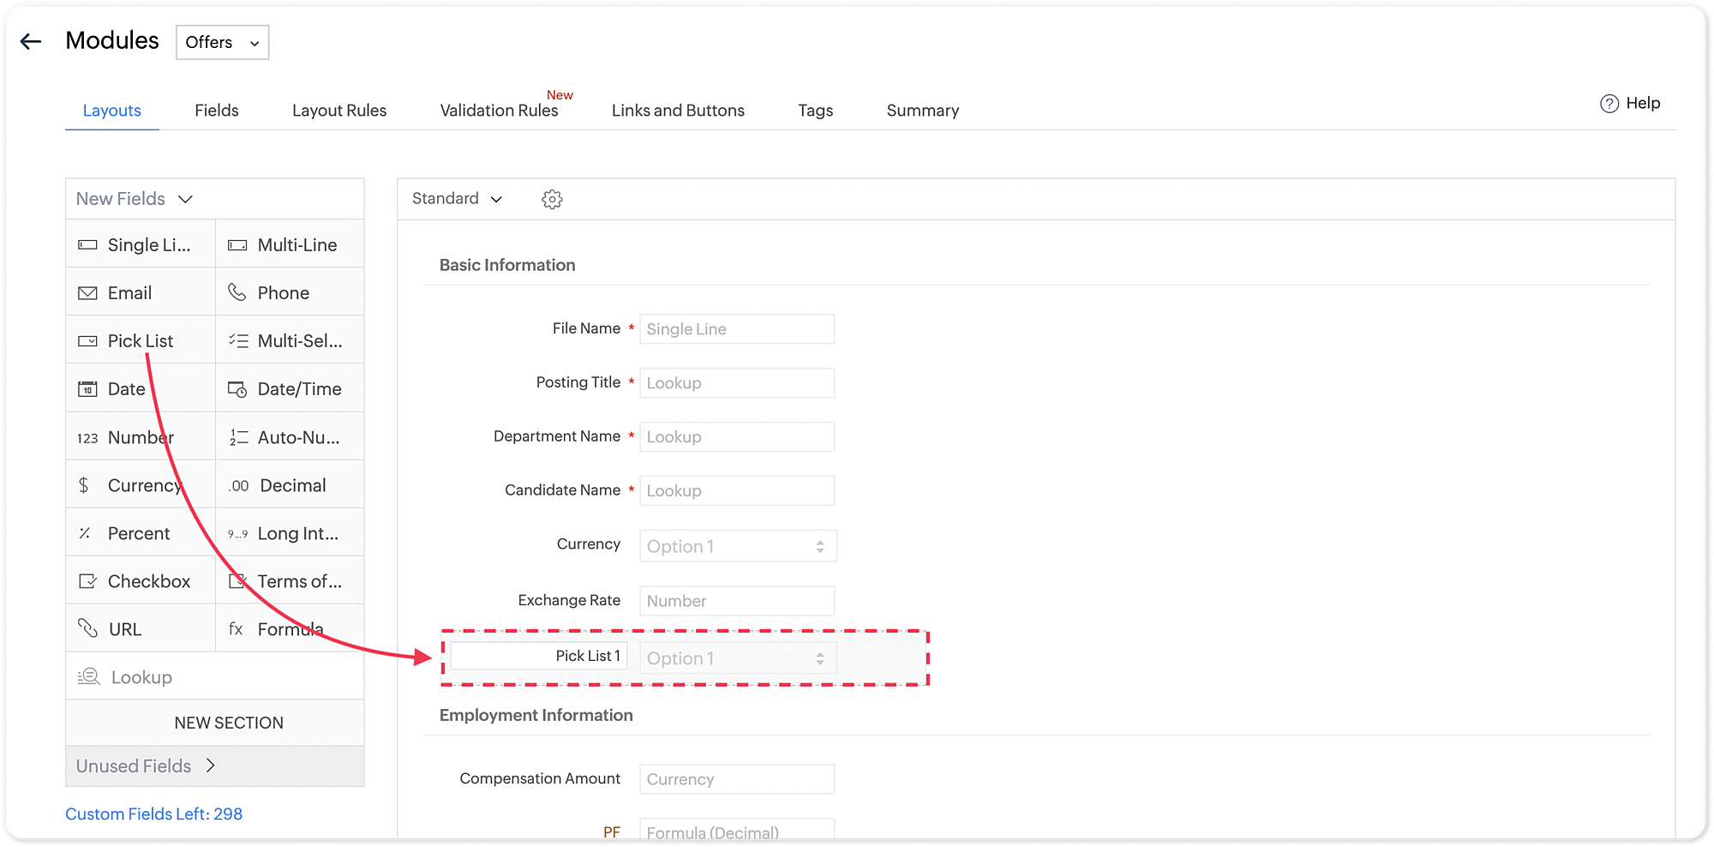The height and width of the screenshot is (847, 1714).
Task: Select the Phone field icon
Action: (x=237, y=292)
